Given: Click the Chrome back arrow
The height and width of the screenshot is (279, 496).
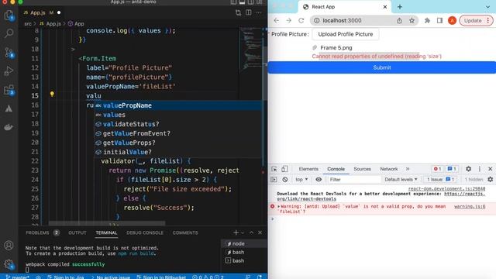Looking at the screenshot, I should (276, 21).
